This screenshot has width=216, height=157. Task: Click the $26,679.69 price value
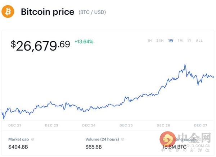click(40, 46)
